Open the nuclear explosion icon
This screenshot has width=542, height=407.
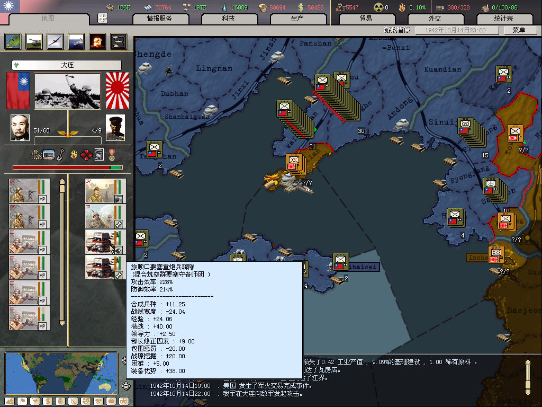coord(97,41)
